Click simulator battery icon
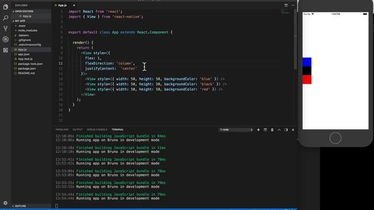The height and width of the screenshot is (210, 374). (365, 14)
